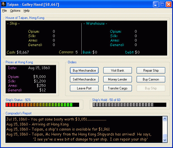Click the Ship's Hold capacity bar

[129, 105]
